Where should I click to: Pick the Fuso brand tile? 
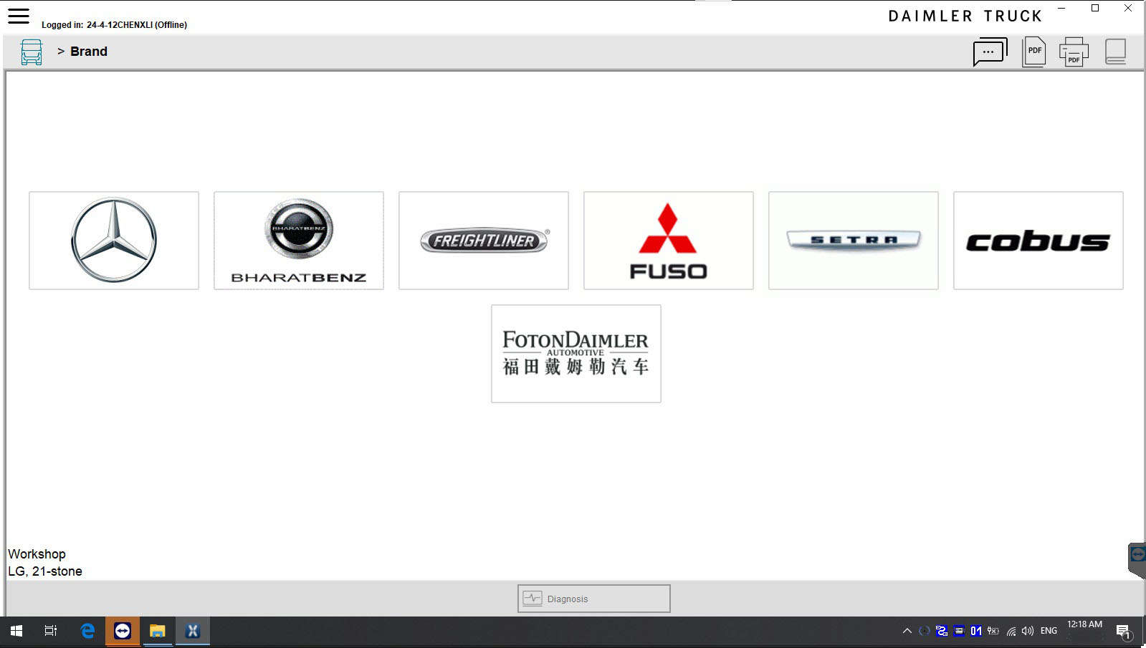click(x=669, y=241)
